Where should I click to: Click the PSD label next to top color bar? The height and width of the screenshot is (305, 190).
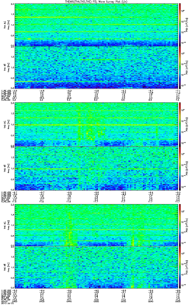click(x=187, y=25)
